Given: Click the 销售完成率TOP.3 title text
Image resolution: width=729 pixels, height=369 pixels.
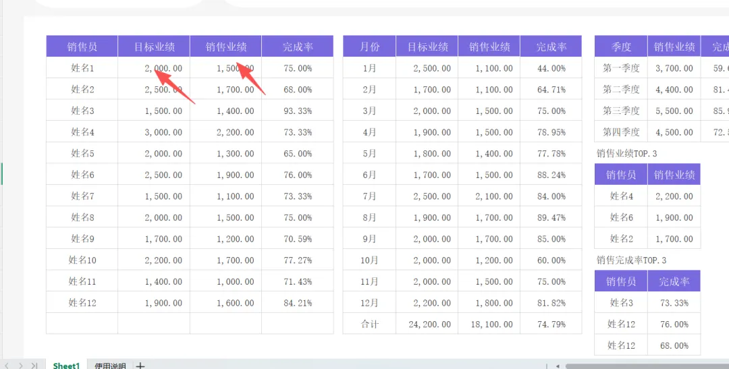Looking at the screenshot, I should point(631,260).
